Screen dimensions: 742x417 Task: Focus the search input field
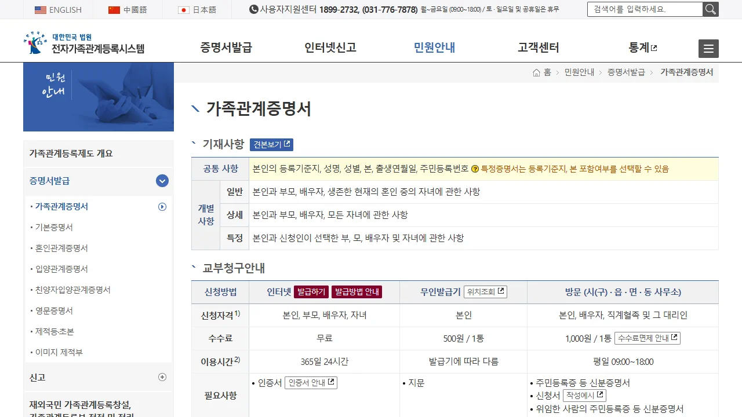[x=645, y=9]
